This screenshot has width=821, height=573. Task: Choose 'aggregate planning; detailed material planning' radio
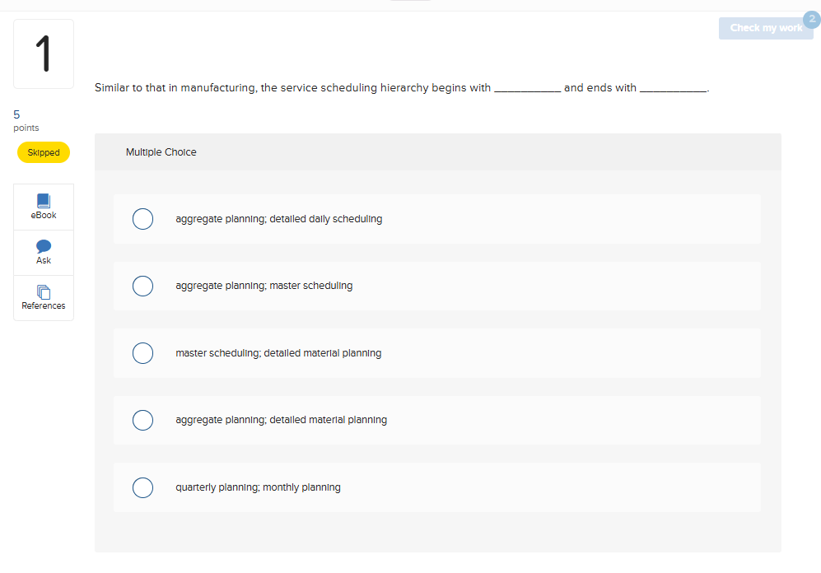142,420
